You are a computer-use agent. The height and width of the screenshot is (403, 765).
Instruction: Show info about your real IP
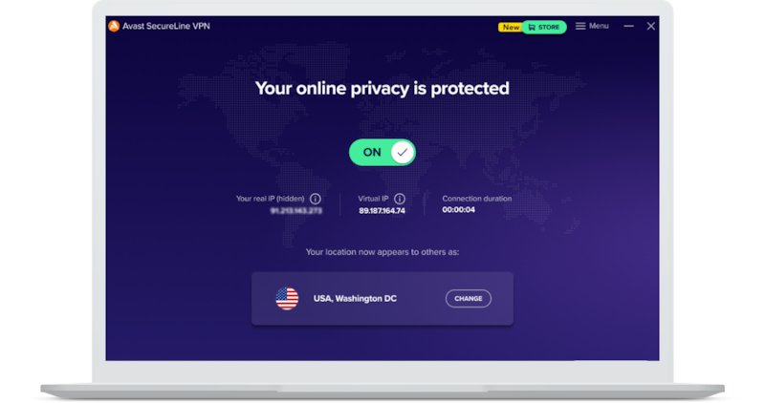click(316, 199)
